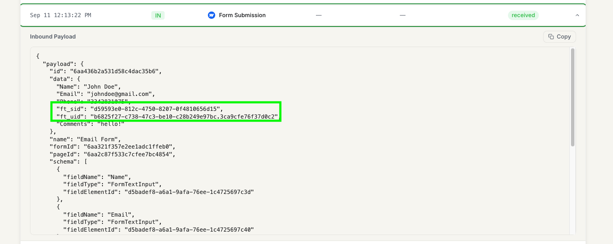Click the Sep 11 12:13:22 PM timestamp
Screen dimensions: 613x244
point(60,15)
